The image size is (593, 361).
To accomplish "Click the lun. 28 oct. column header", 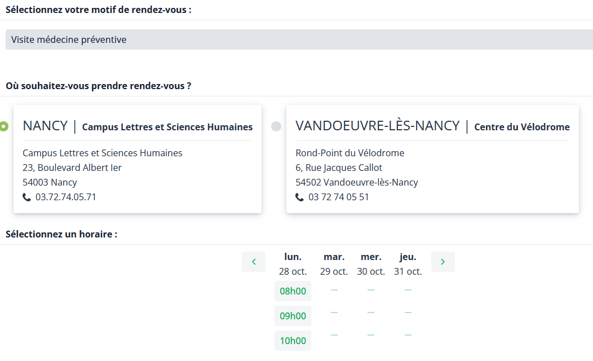I will coord(293,264).
